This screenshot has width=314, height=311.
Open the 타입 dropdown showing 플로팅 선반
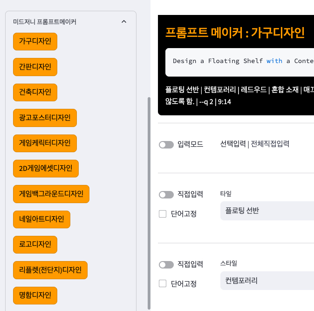tap(266, 211)
